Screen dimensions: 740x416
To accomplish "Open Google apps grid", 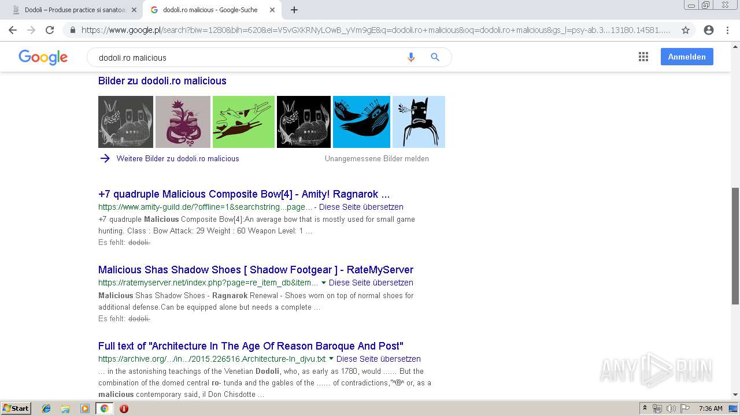I will click(x=643, y=57).
